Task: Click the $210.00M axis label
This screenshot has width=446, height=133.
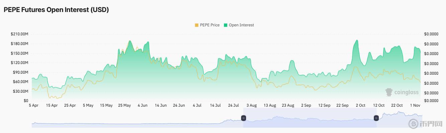Action: pos(19,34)
